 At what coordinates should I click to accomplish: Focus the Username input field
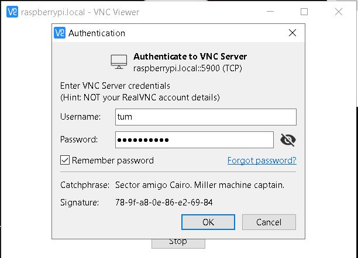coord(204,117)
